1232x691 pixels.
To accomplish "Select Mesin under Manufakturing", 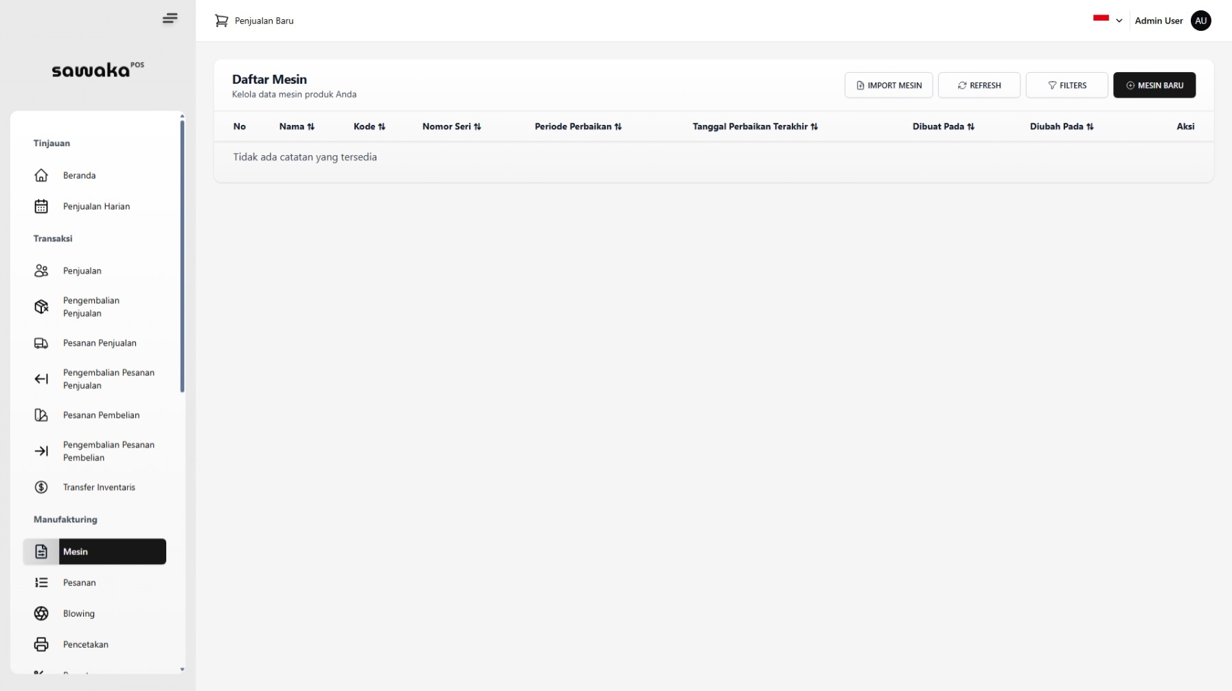I will click(95, 552).
